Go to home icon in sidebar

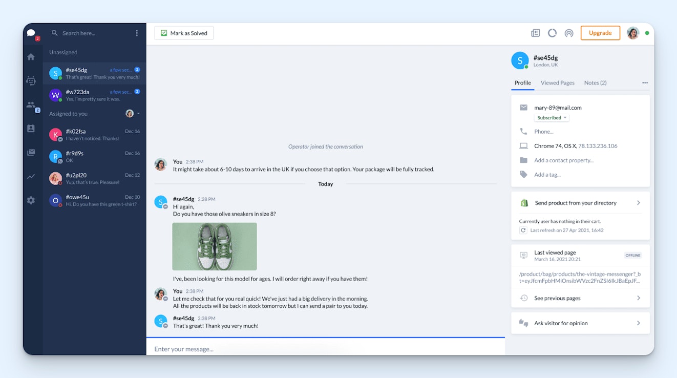[31, 57]
